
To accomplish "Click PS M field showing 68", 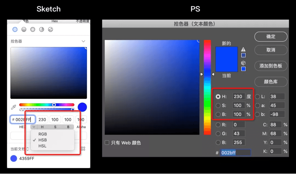I will pos(275,134).
